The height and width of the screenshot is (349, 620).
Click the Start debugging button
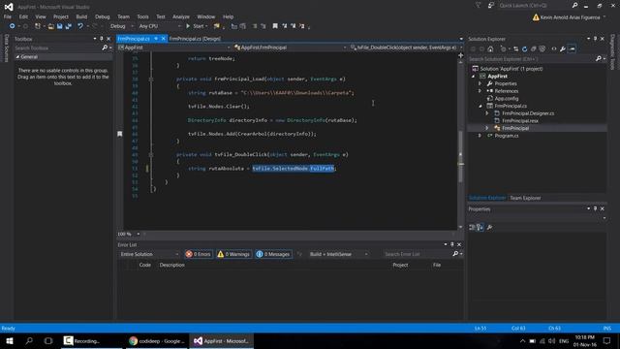(x=196, y=26)
